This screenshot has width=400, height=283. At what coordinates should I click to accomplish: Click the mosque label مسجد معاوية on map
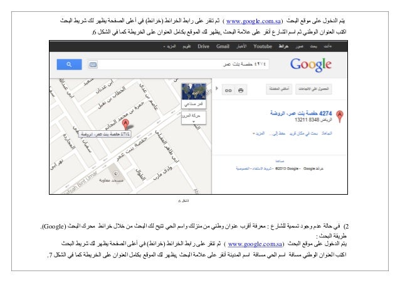(x=111, y=180)
